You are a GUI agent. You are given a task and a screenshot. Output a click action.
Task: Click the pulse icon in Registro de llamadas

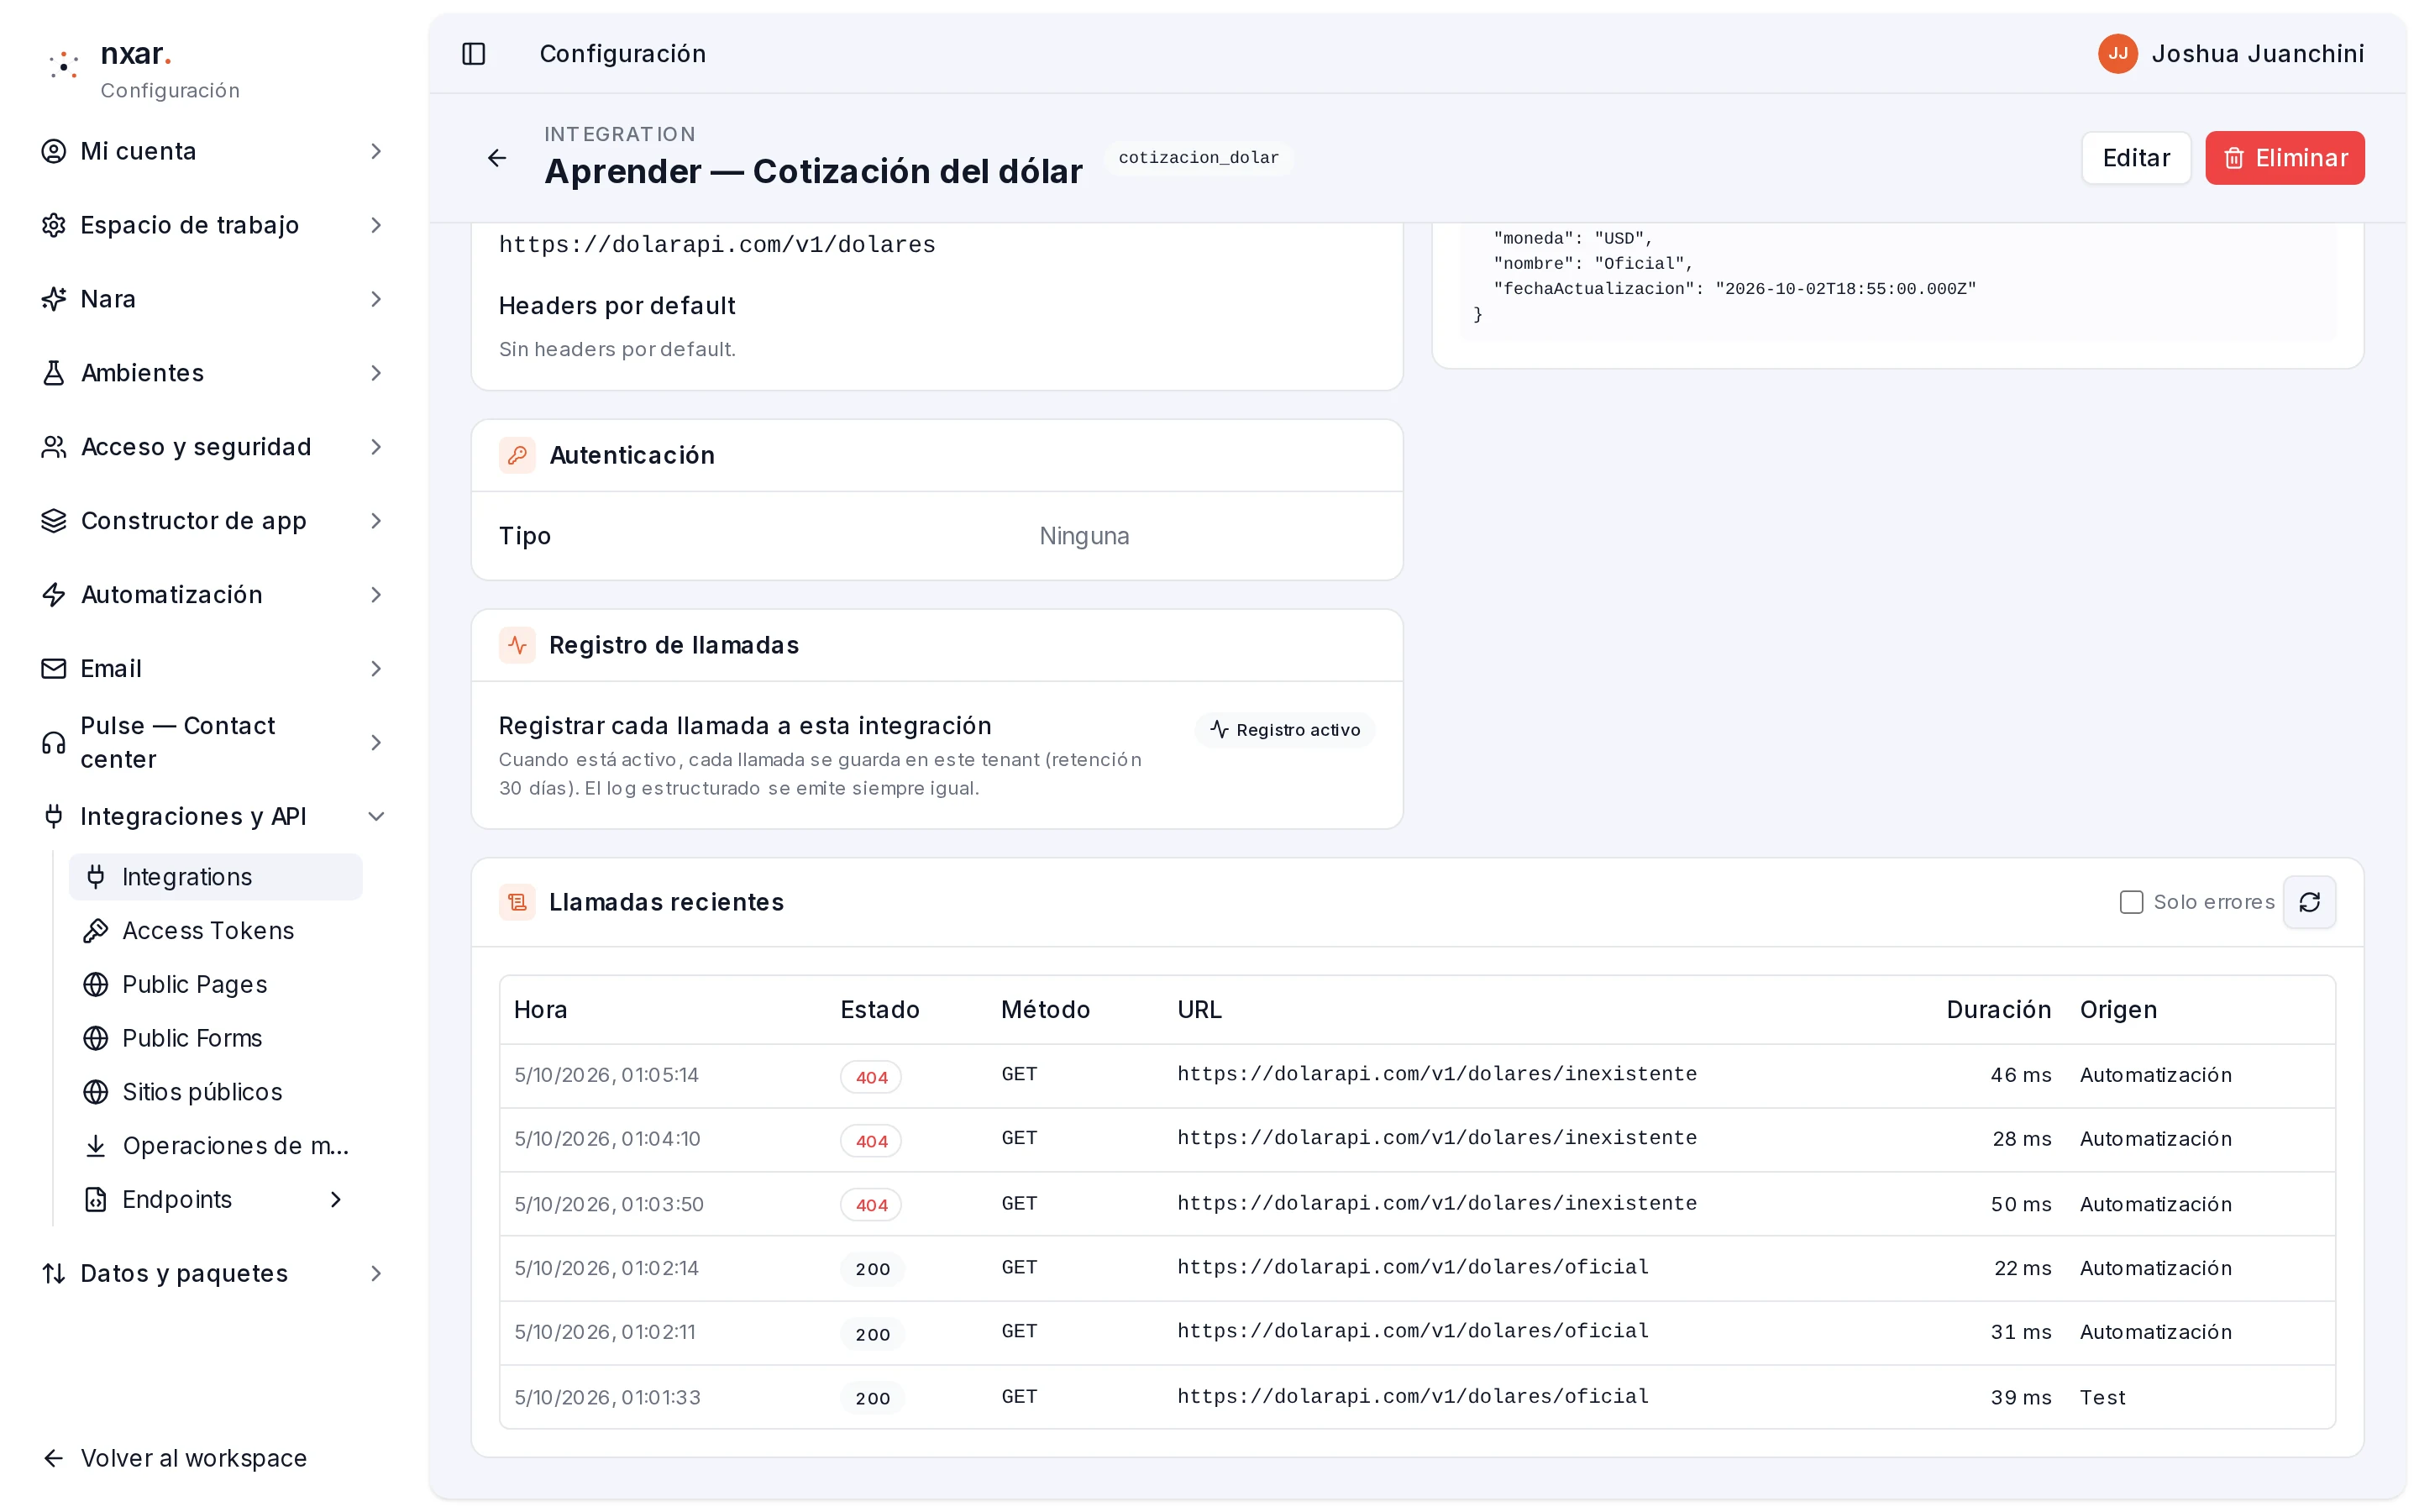coord(517,645)
